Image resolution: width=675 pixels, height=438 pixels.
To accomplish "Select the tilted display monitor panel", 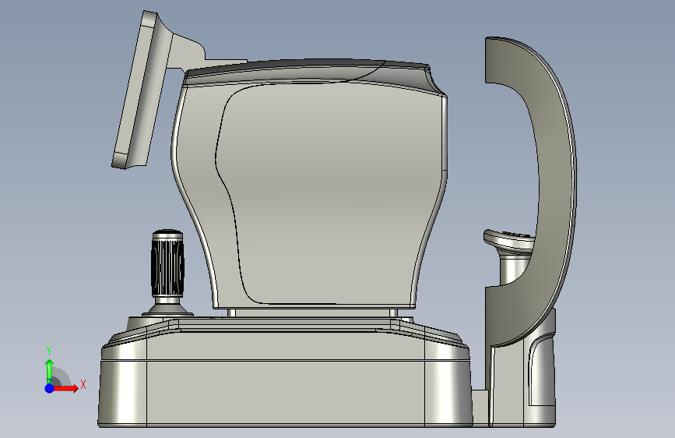I will pyautogui.click(x=140, y=90).
